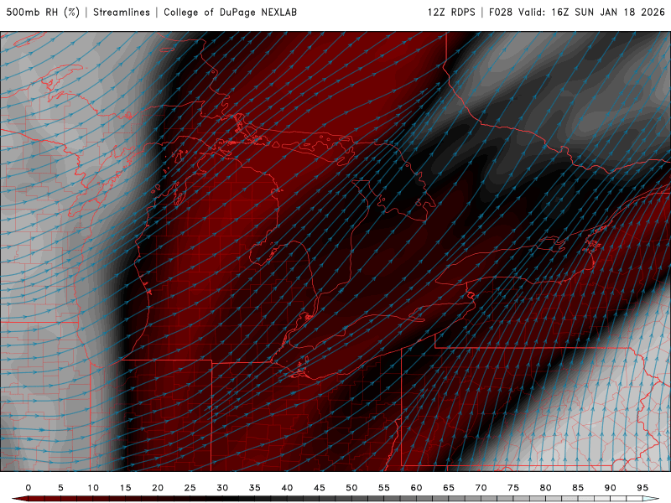The image size is (671, 503).
Task: Select the 20 label on the color scale
Action: pyautogui.click(x=158, y=488)
